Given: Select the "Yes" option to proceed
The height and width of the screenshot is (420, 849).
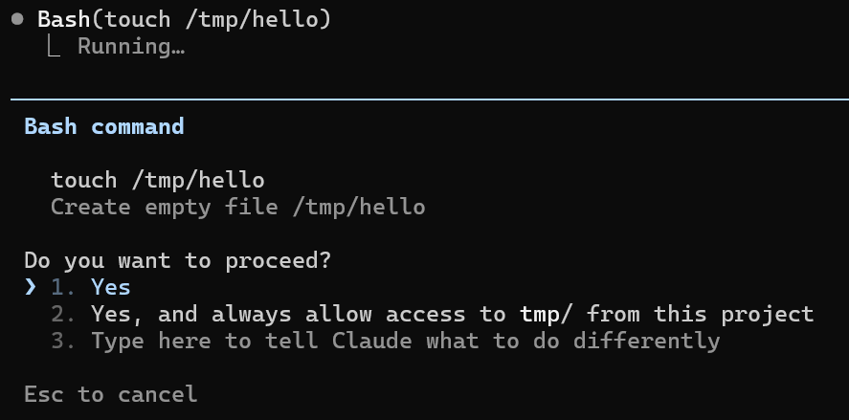Looking at the screenshot, I should pyautogui.click(x=111, y=287).
